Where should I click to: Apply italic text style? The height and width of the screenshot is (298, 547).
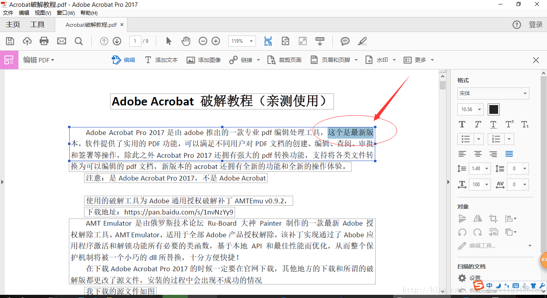(478, 125)
